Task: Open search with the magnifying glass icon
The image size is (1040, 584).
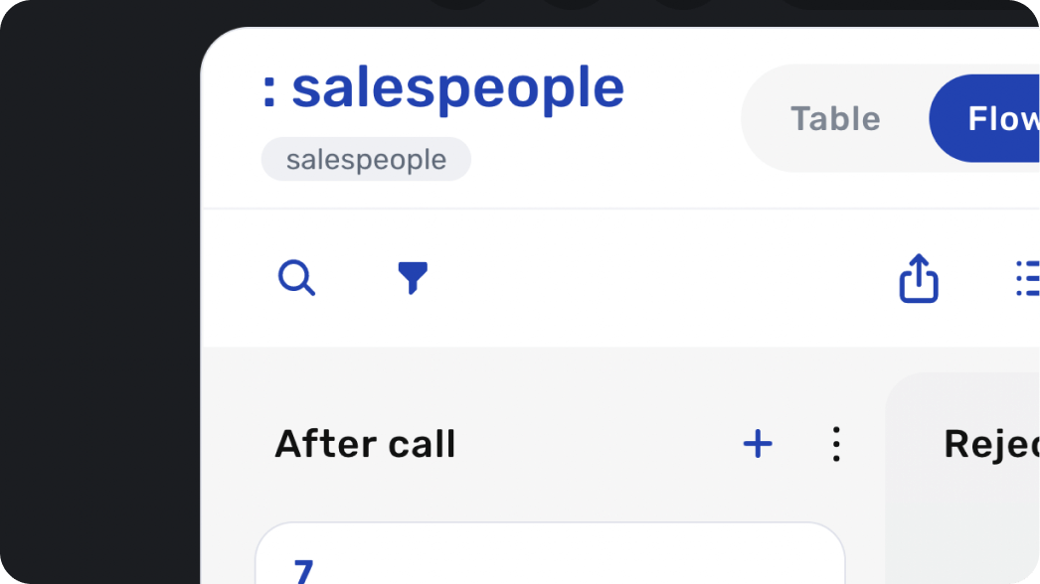Action: (x=296, y=278)
